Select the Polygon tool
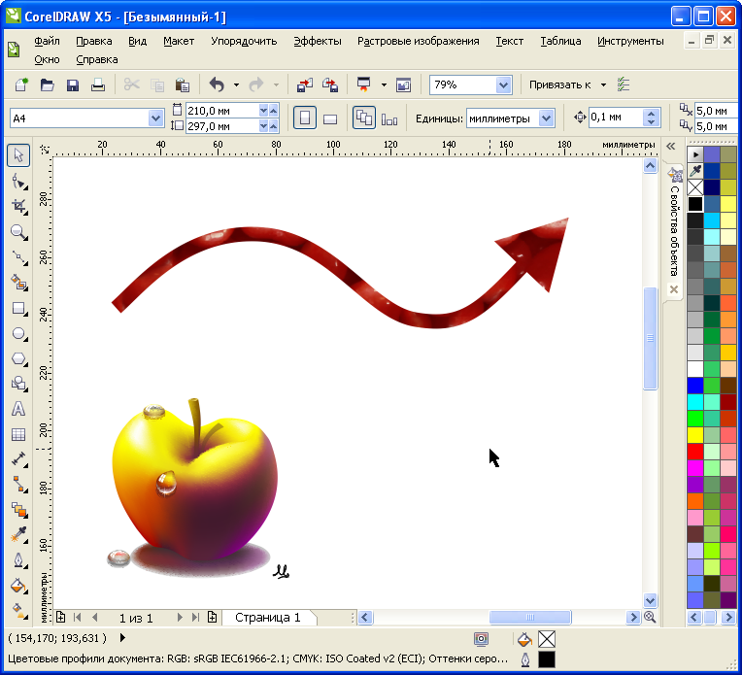This screenshot has height=675, width=742. click(x=18, y=358)
